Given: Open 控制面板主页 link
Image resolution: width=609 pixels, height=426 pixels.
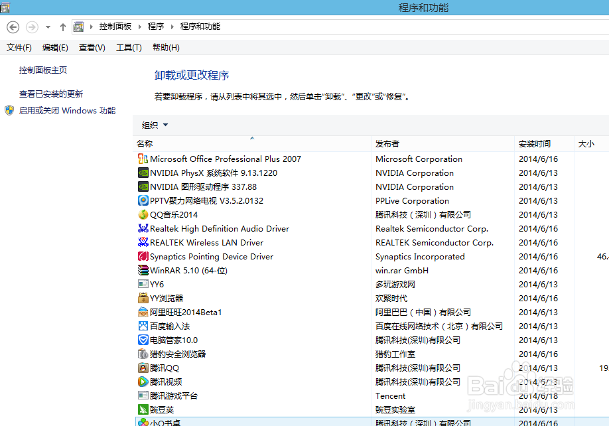Looking at the screenshot, I should [42, 70].
